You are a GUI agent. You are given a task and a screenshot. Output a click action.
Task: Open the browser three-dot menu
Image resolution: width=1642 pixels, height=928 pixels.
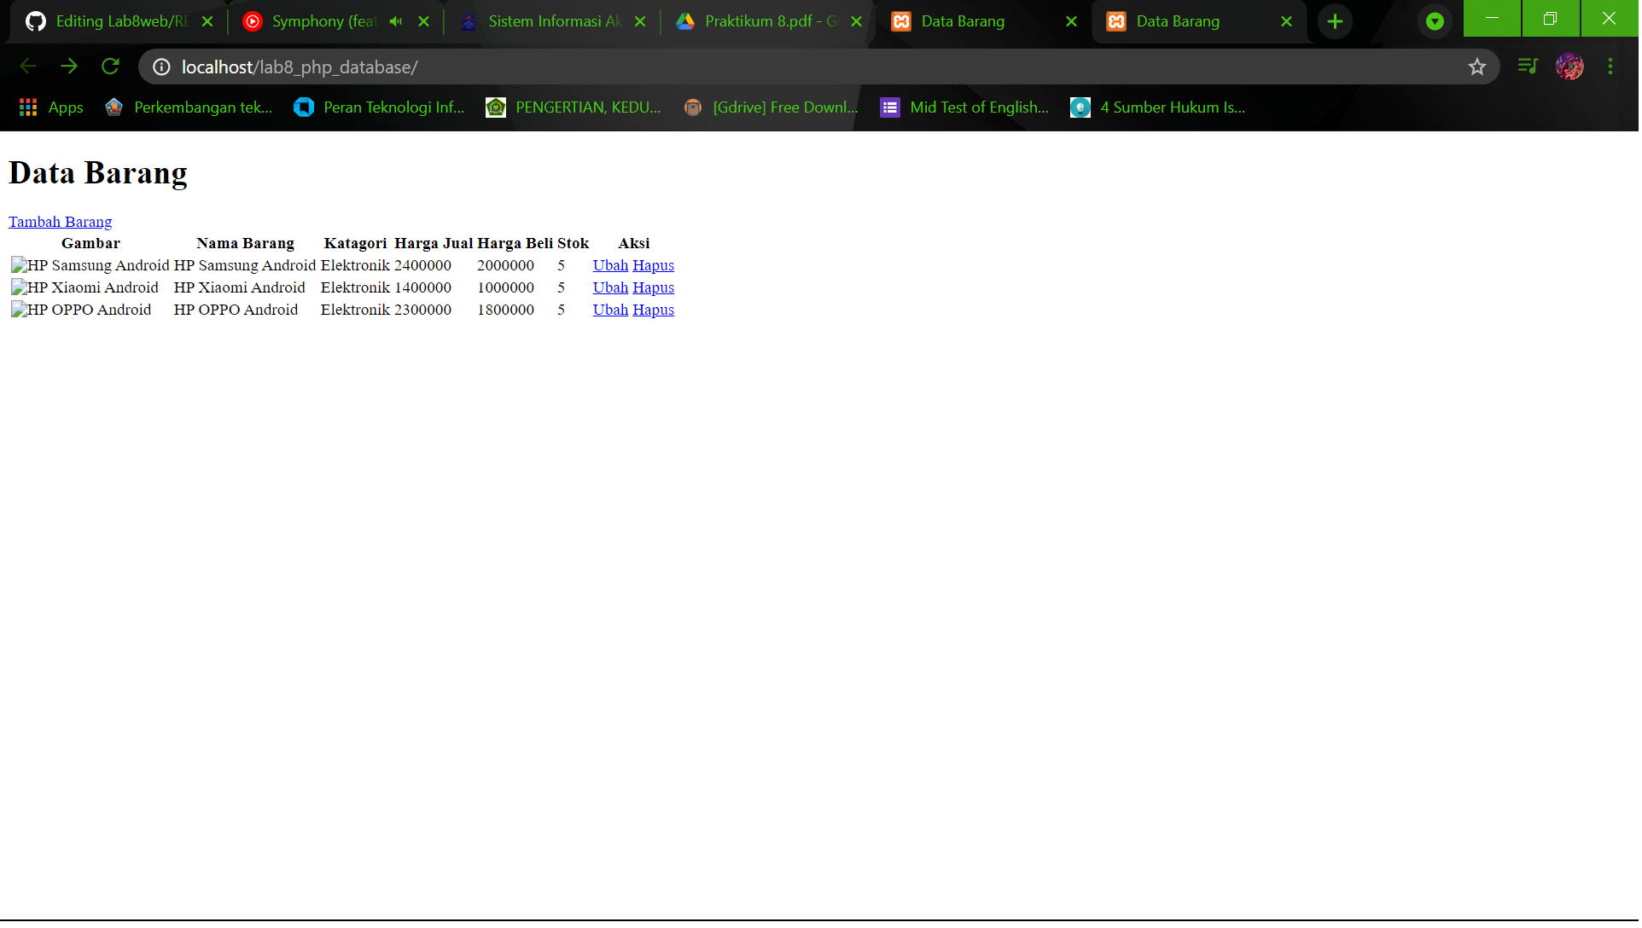click(1610, 67)
